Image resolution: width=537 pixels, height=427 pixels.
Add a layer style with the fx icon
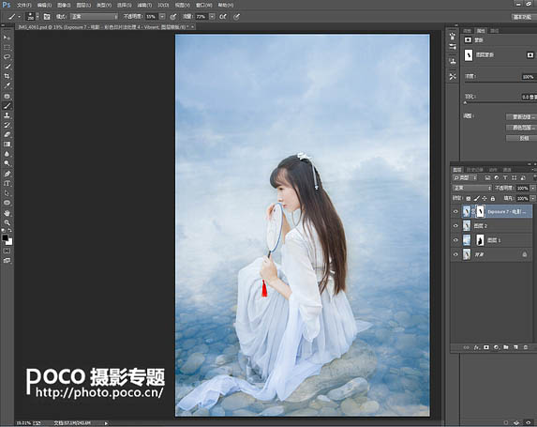pos(476,347)
